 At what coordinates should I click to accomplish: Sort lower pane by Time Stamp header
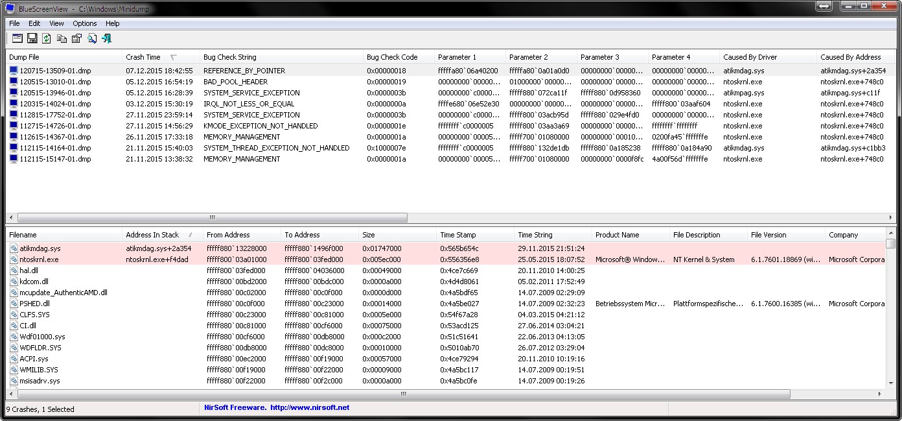click(x=475, y=235)
